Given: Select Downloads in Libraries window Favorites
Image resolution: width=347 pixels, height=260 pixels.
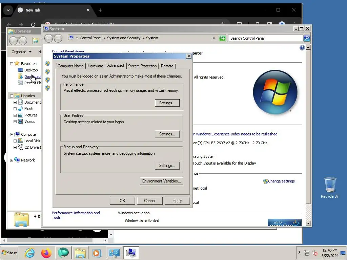Looking at the screenshot, I should tap(33, 77).
